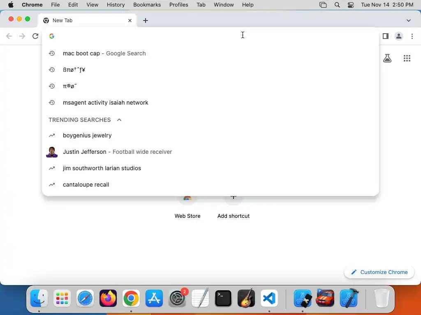Open the View menu

(x=93, y=5)
